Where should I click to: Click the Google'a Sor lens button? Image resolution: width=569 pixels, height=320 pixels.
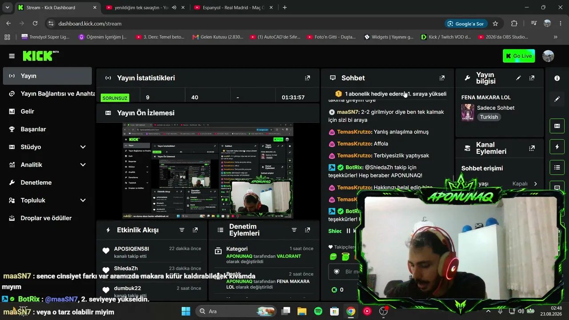point(465,24)
